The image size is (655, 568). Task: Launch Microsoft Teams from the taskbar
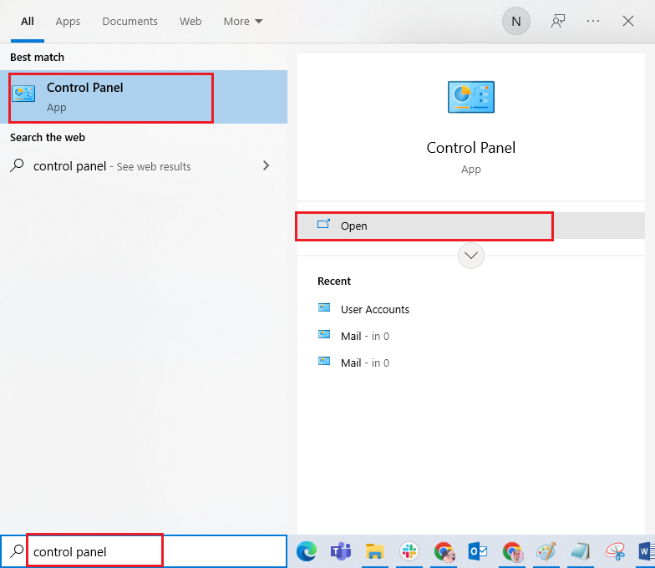pos(341,551)
